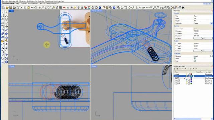Click the Cut scissors icon

21,8
